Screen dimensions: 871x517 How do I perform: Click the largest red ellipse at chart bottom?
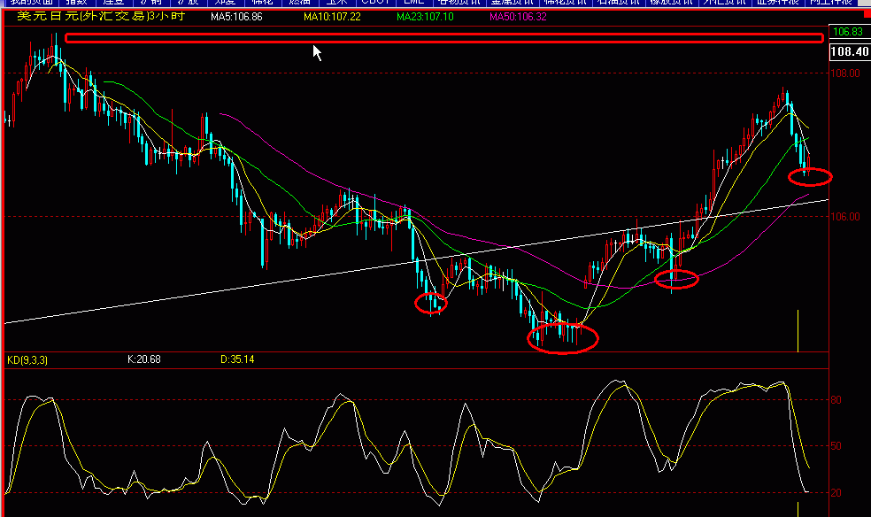point(563,337)
